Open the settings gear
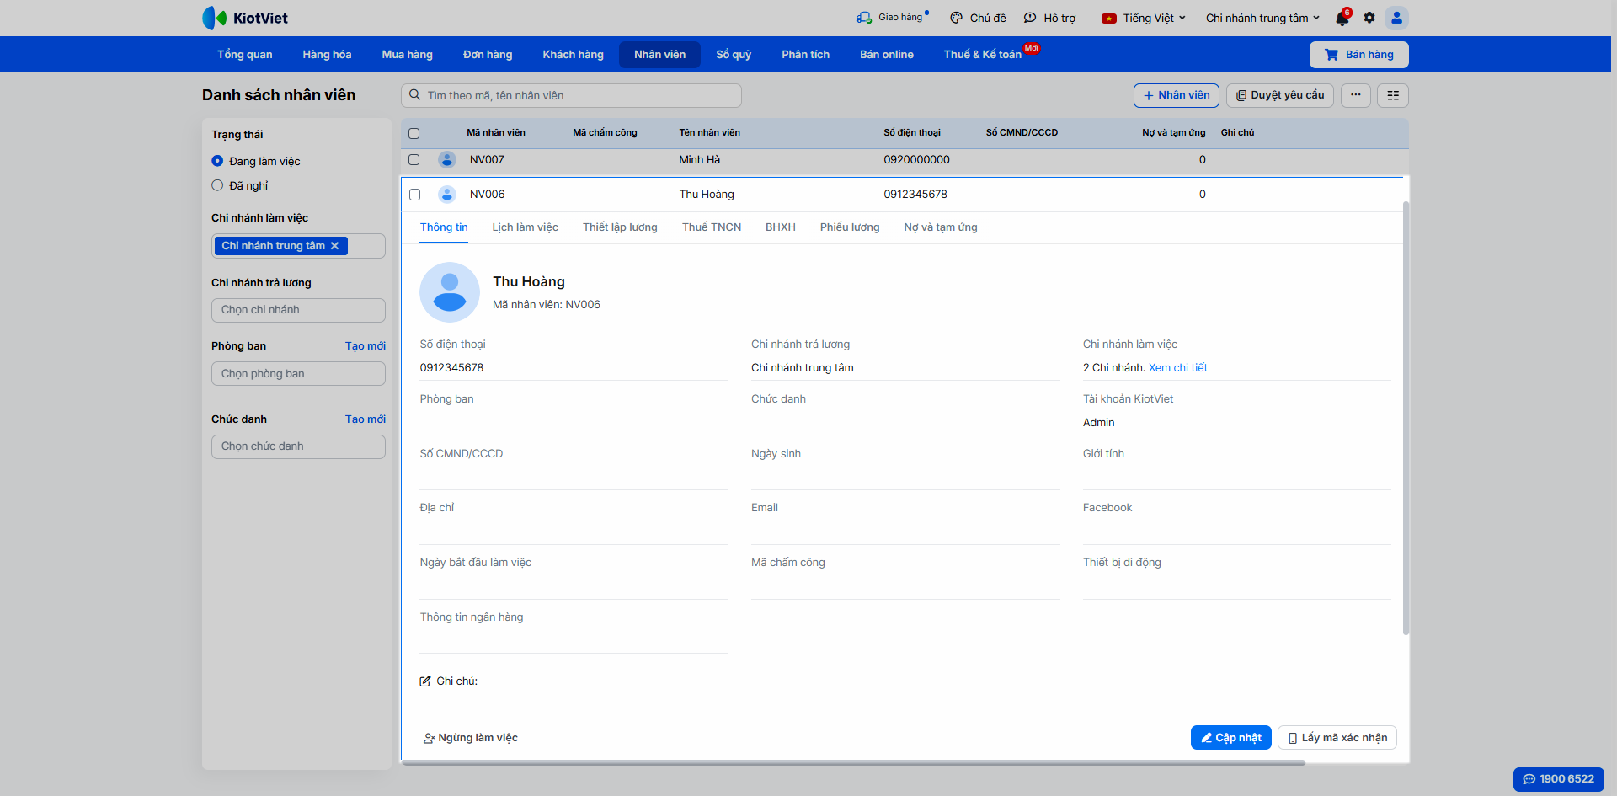This screenshot has width=1617, height=796. point(1369,18)
